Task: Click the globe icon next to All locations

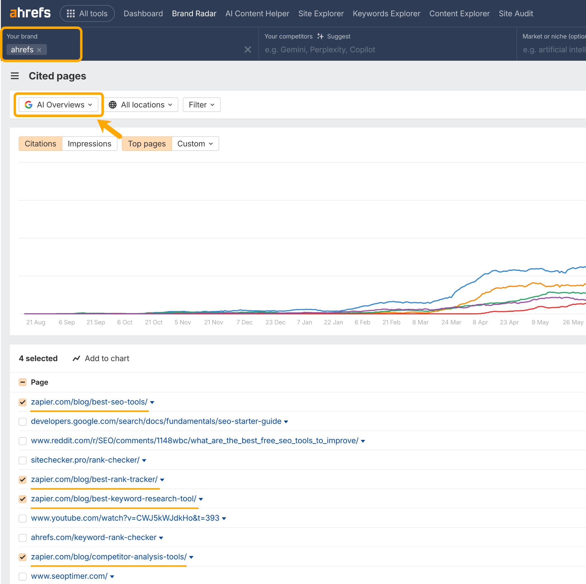Action: tap(112, 105)
